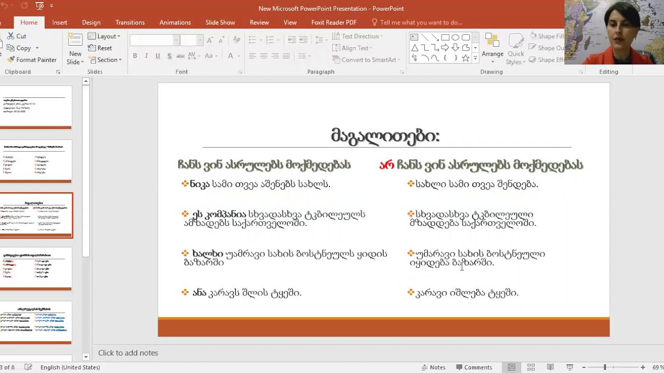This screenshot has height=373, width=664.
Task: Open the Animations tab
Action: (175, 22)
